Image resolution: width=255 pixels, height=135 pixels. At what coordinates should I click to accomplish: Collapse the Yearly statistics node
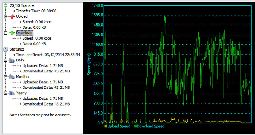pyautogui.click(x=6, y=93)
